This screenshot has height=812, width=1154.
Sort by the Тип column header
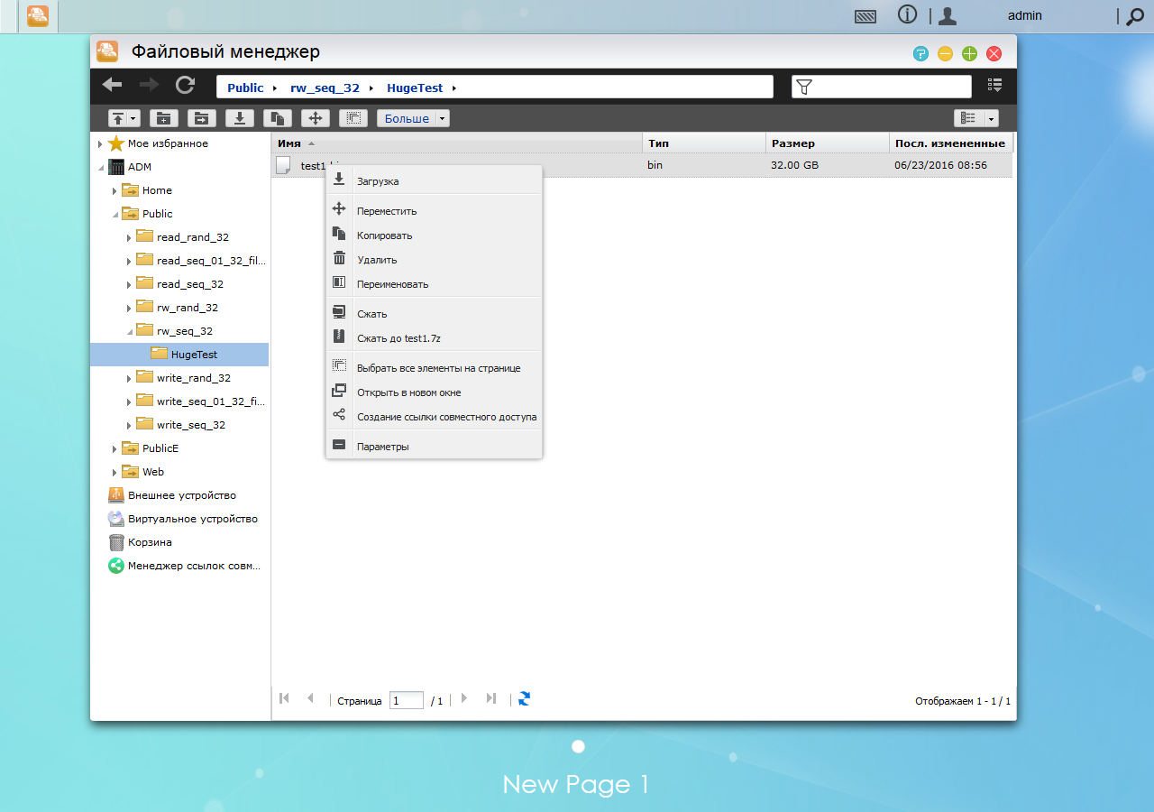pos(704,143)
